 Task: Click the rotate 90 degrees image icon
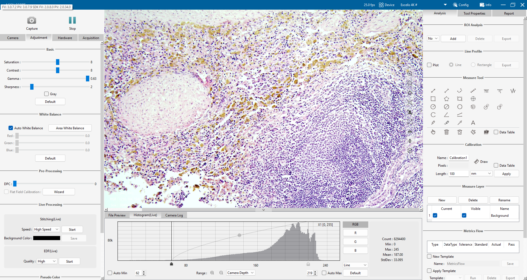[x=409, y=150]
